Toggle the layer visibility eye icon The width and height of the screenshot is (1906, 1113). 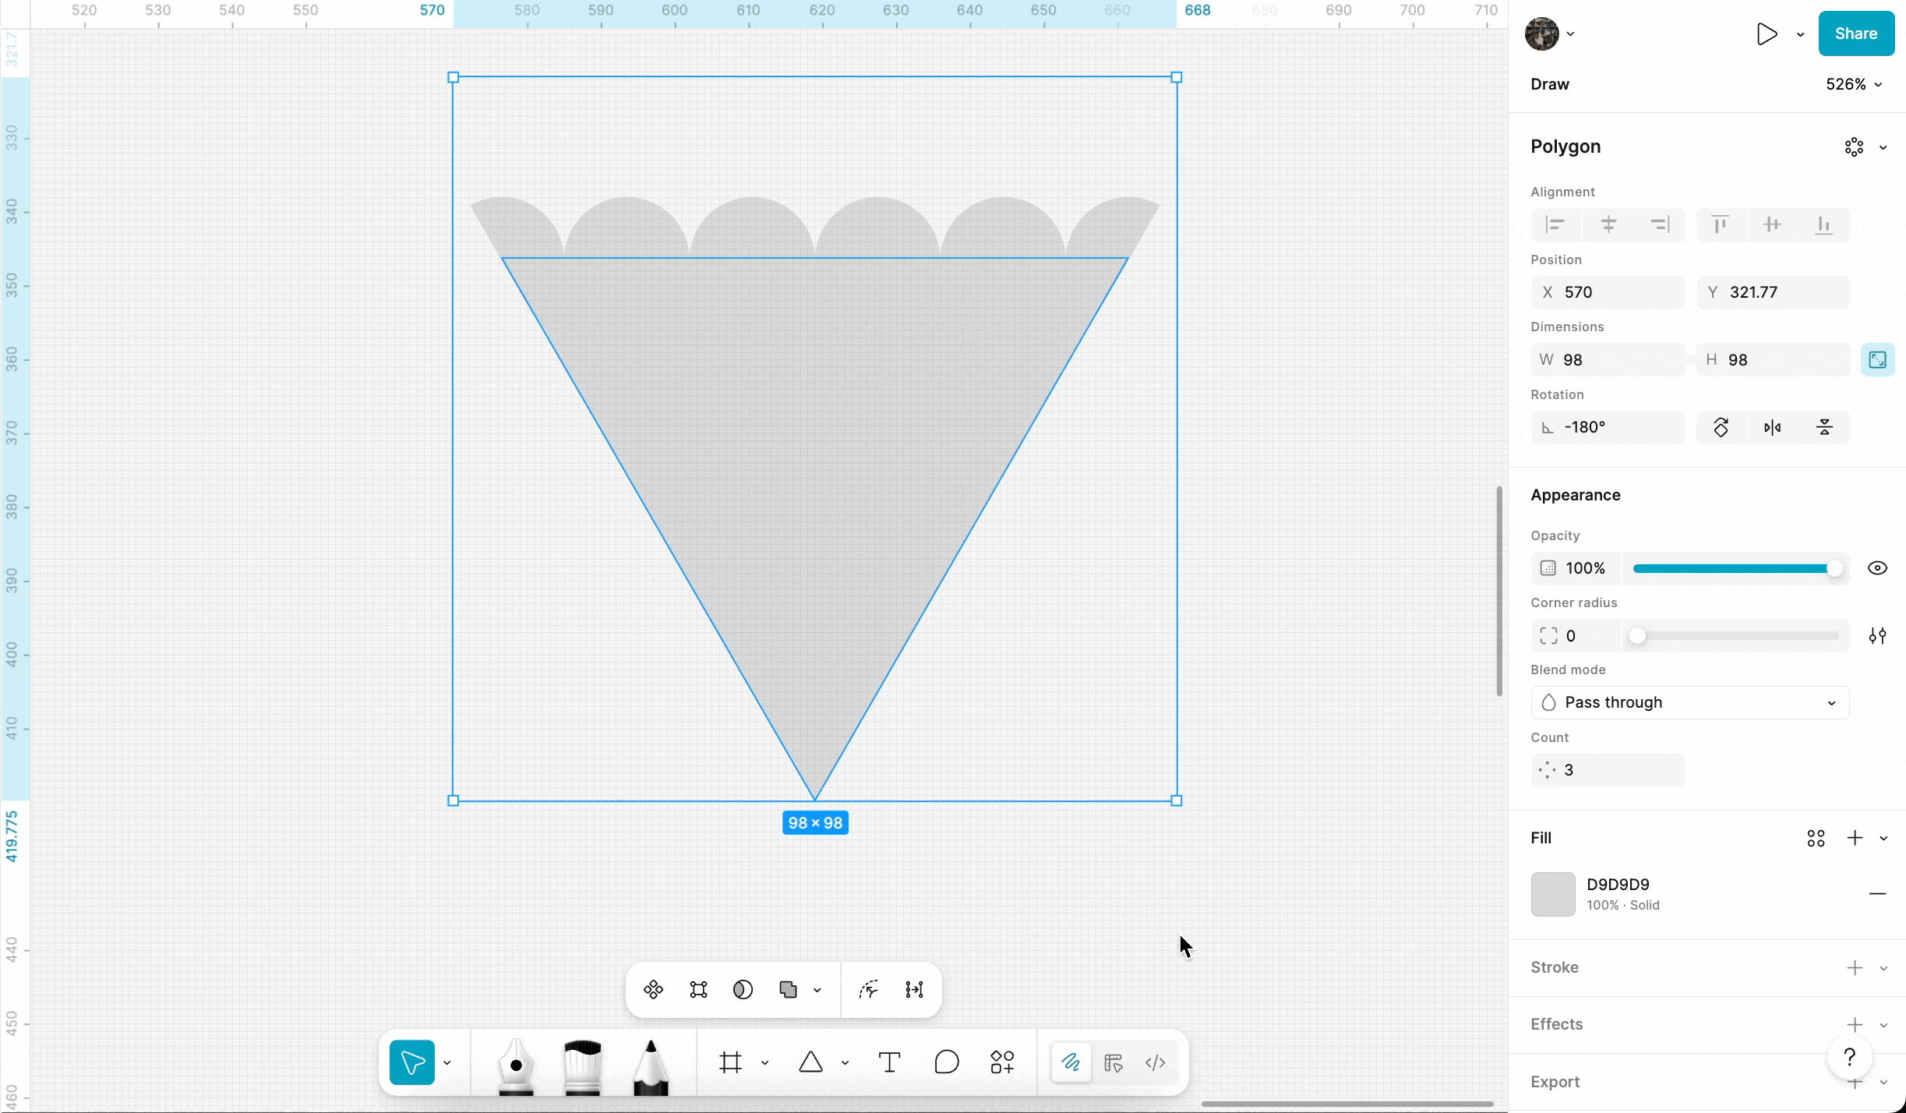pyautogui.click(x=1877, y=568)
